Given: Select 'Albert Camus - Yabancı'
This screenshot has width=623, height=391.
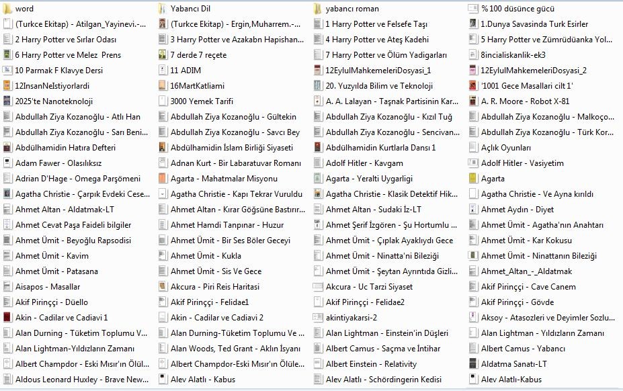Looking at the screenshot, I should [x=523, y=349].
